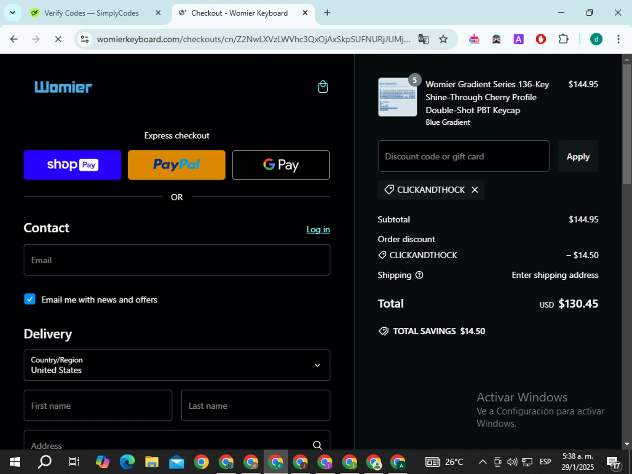Remove the CLICKANDTHOCK discount code tag
632x474 pixels.
tap(475, 190)
